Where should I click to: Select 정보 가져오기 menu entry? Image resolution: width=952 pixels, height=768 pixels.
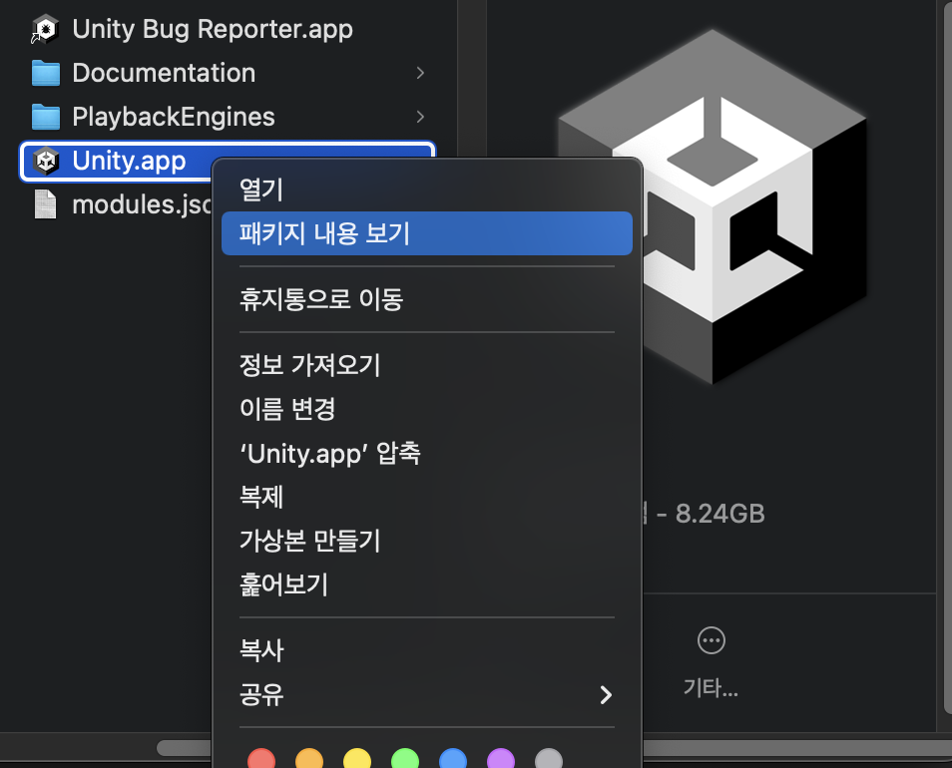pos(427,365)
